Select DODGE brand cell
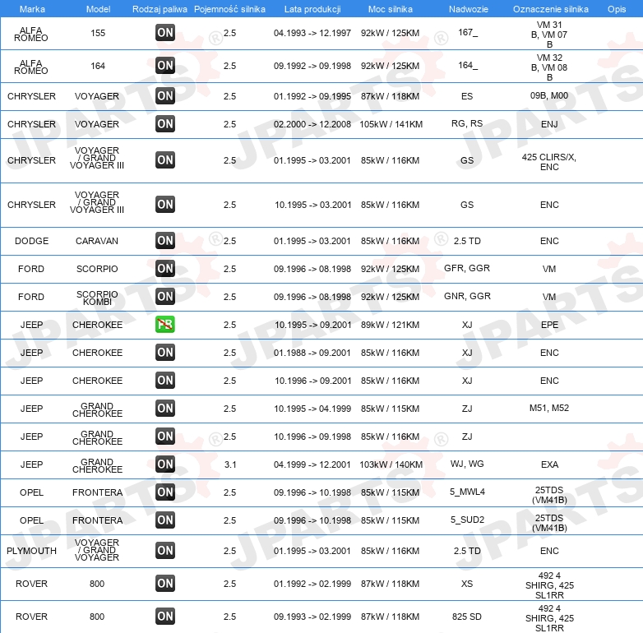The width and height of the screenshot is (643, 633). click(x=31, y=241)
